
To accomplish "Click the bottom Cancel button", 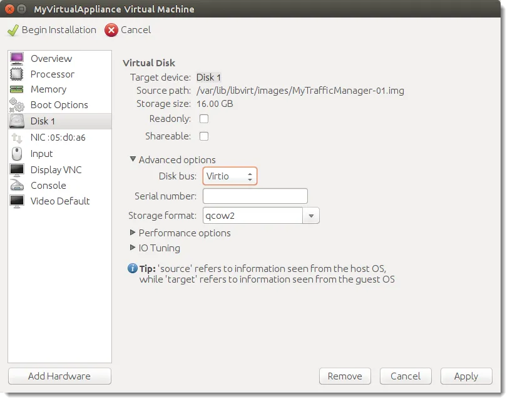I will pos(405,376).
